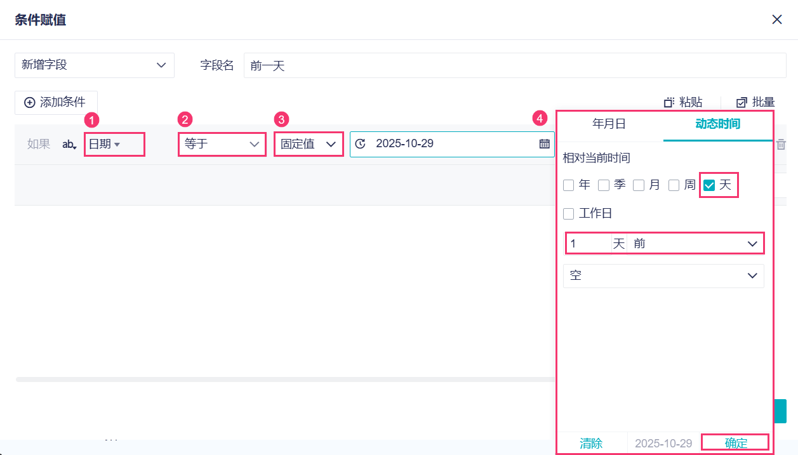Viewport: 798px width, 455px height.
Task: Open the calendar picker icon
Action: pyautogui.click(x=544, y=144)
